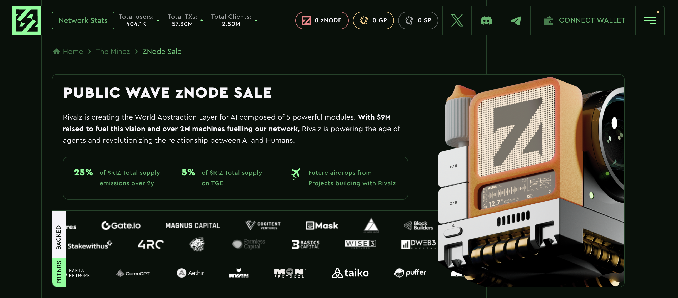Select the BACKED vertical tab
The width and height of the screenshot is (678, 298).
(x=59, y=234)
